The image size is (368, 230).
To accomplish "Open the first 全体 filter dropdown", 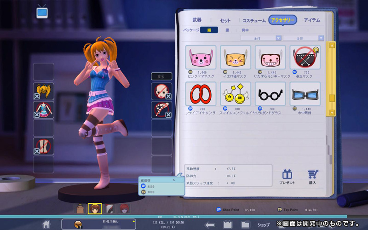I will [x=261, y=38].
